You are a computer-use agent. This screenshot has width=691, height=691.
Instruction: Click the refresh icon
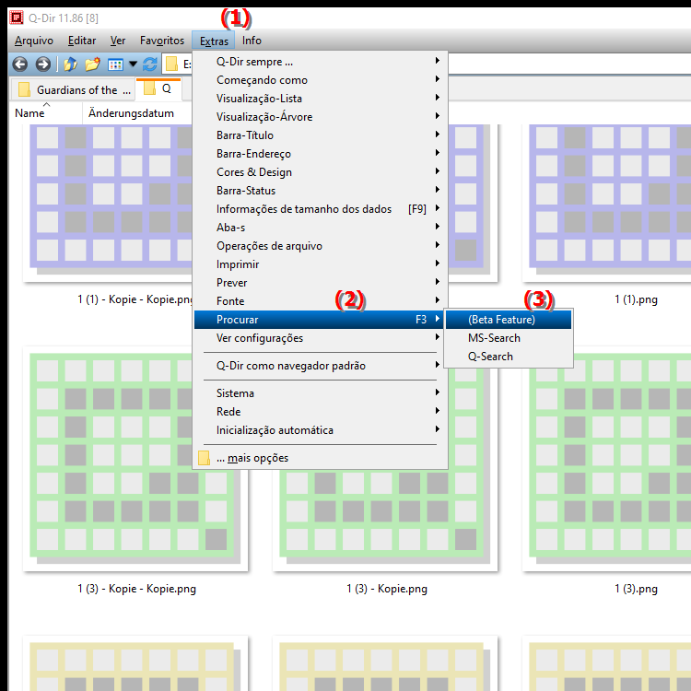(150, 64)
